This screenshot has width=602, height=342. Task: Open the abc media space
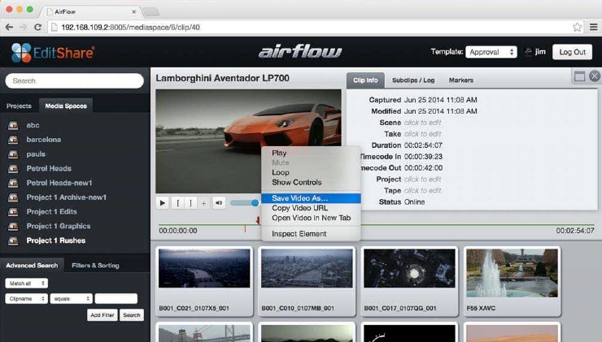[x=33, y=125]
